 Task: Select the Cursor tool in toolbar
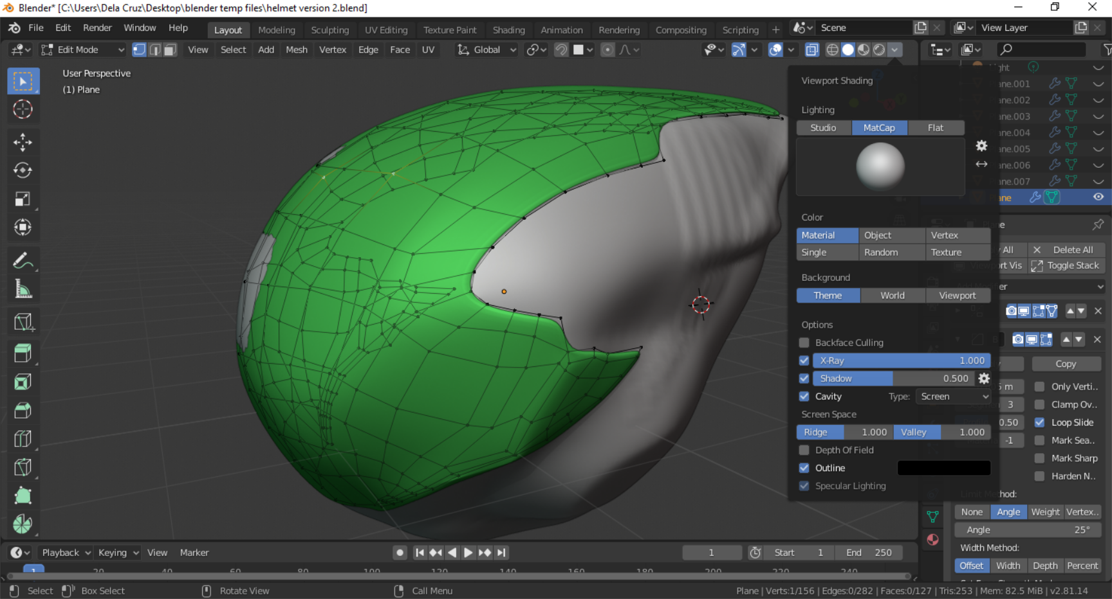[23, 109]
